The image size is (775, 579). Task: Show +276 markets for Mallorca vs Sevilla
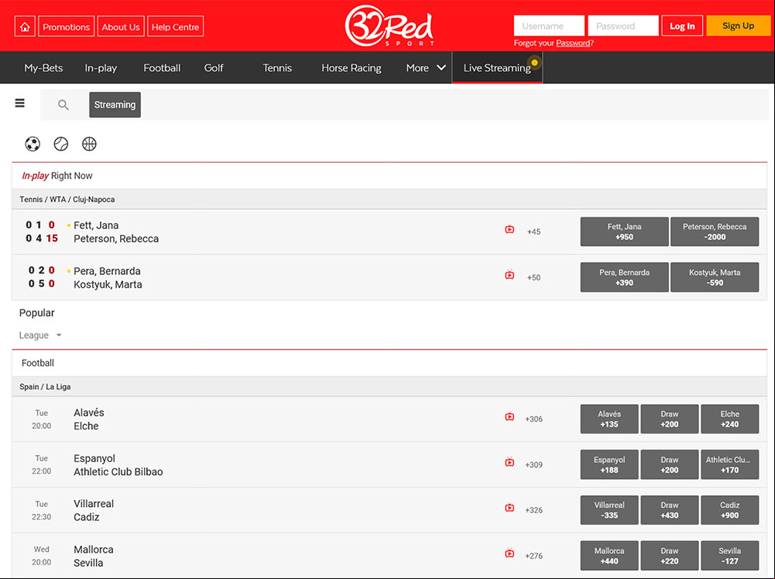533,556
